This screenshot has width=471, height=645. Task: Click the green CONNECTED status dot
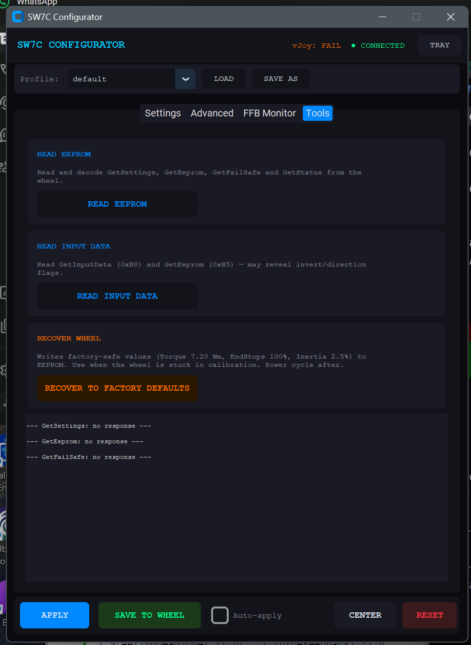pyautogui.click(x=353, y=46)
